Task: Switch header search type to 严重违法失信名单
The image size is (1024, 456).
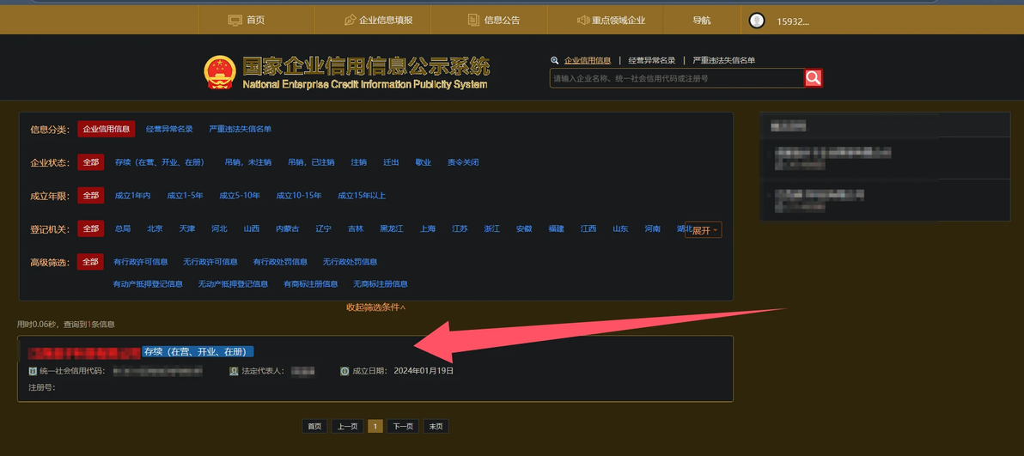Action: 724,60
